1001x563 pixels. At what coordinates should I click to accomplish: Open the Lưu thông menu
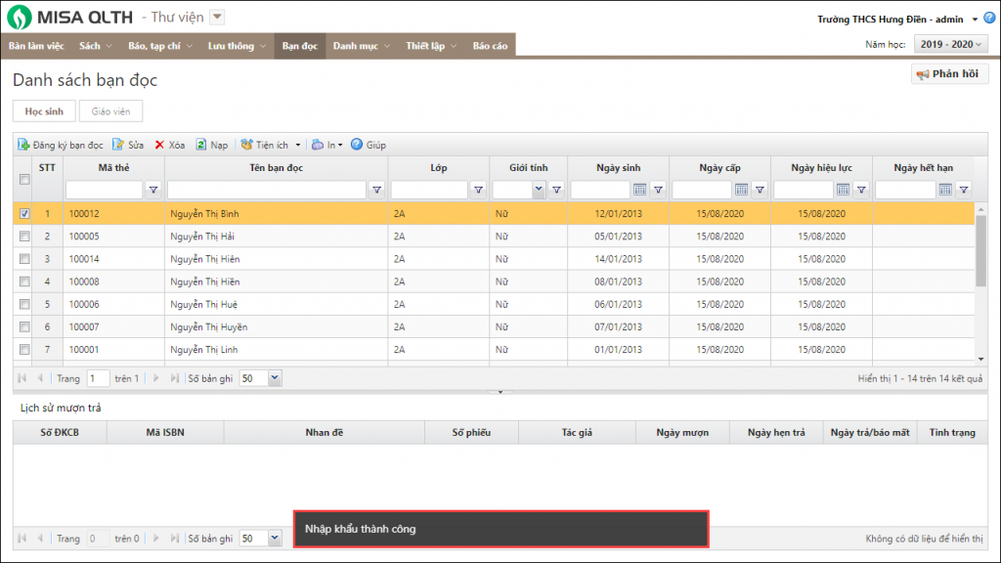click(x=236, y=46)
